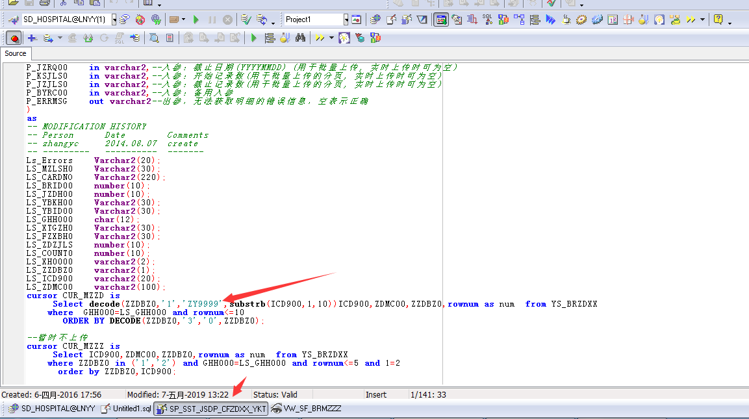Click the yellow help question mark icon
This screenshot has width=749, height=419.
pyautogui.click(x=718, y=19)
